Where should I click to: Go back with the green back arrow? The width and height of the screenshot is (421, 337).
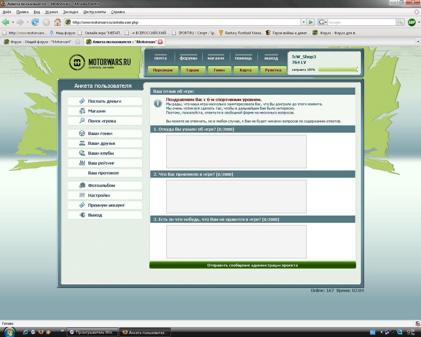(x=5, y=22)
